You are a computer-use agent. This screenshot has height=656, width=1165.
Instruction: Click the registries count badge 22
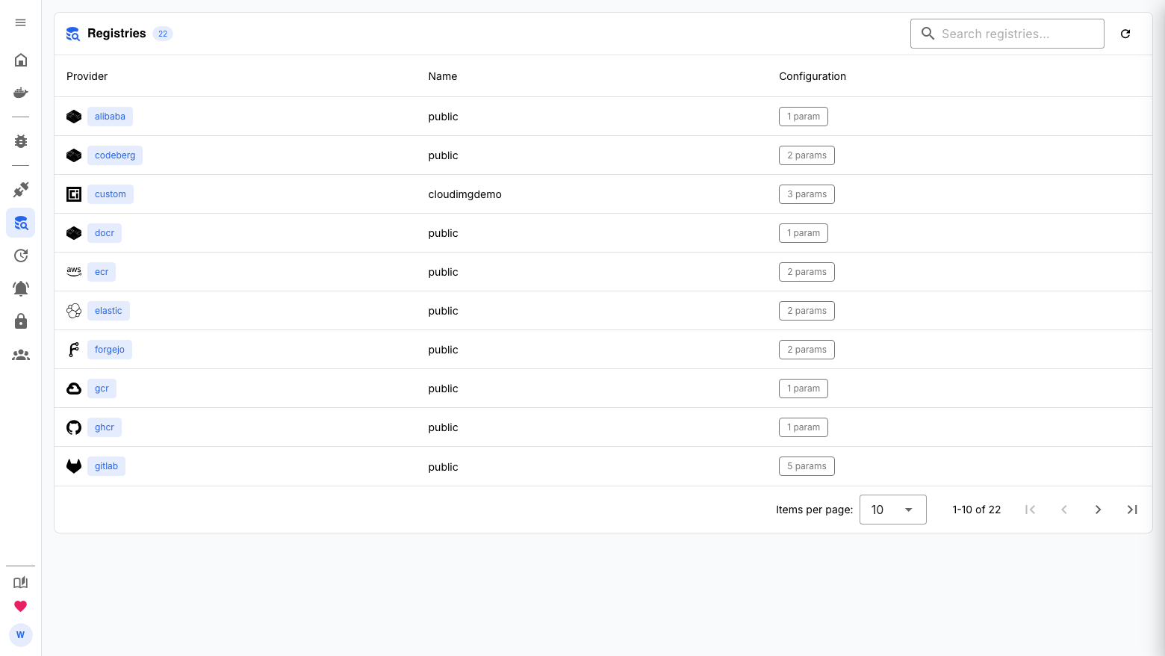point(163,34)
